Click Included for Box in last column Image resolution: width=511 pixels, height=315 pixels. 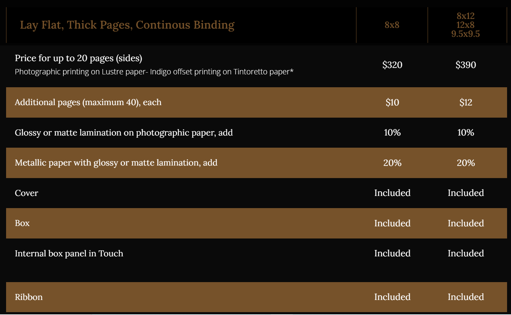466,223
